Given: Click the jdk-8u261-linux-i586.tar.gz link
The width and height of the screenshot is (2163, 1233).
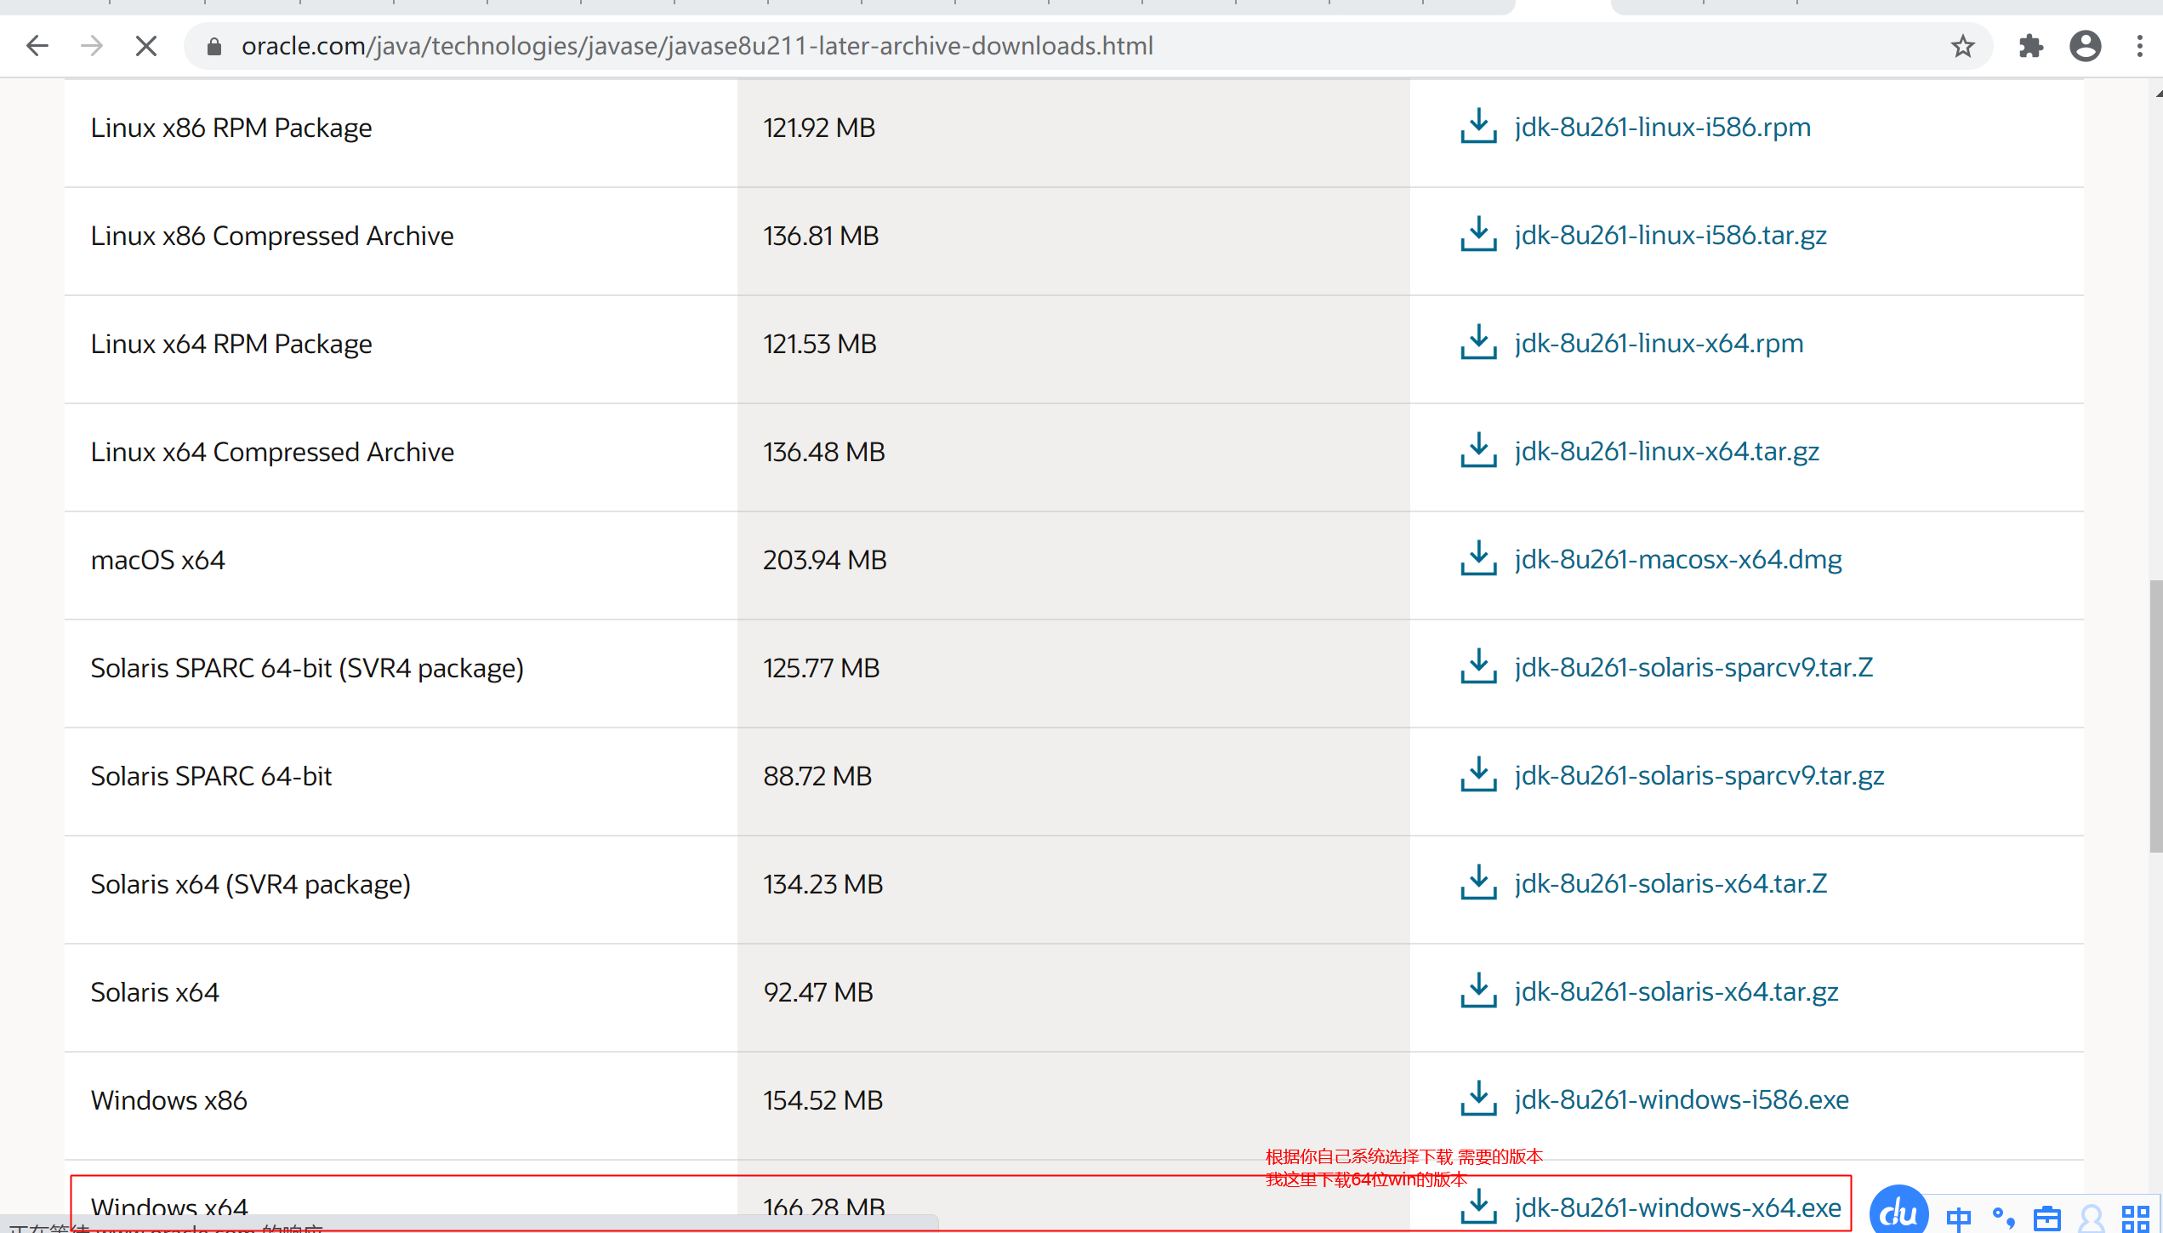Looking at the screenshot, I should 1671,235.
